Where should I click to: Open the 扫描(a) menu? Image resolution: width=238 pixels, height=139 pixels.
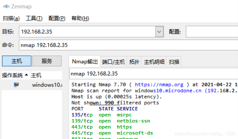click(x=11, y=18)
